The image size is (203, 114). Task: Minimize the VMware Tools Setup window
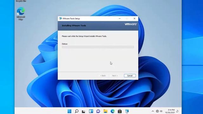[120, 19]
